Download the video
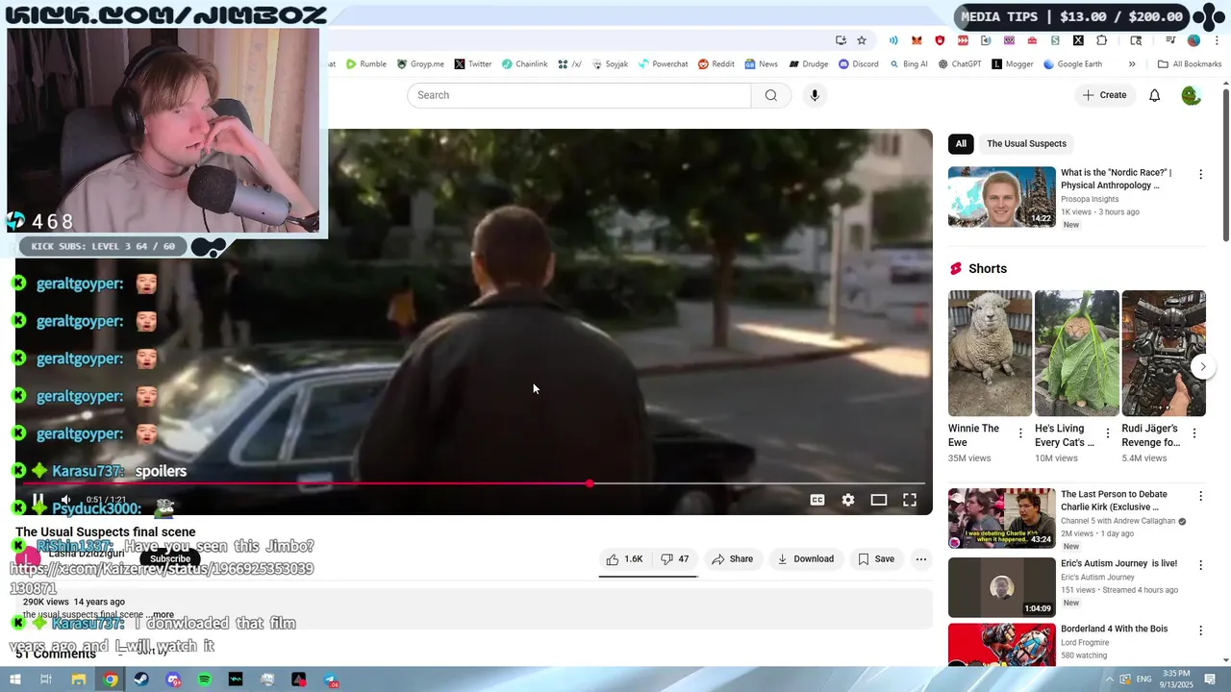 coord(806,559)
